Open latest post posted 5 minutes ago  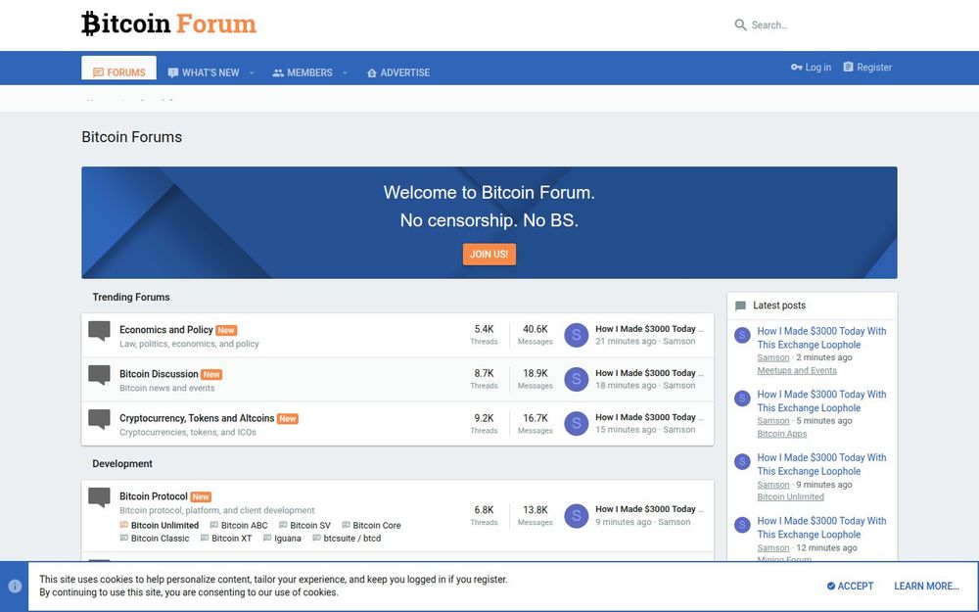click(x=821, y=400)
